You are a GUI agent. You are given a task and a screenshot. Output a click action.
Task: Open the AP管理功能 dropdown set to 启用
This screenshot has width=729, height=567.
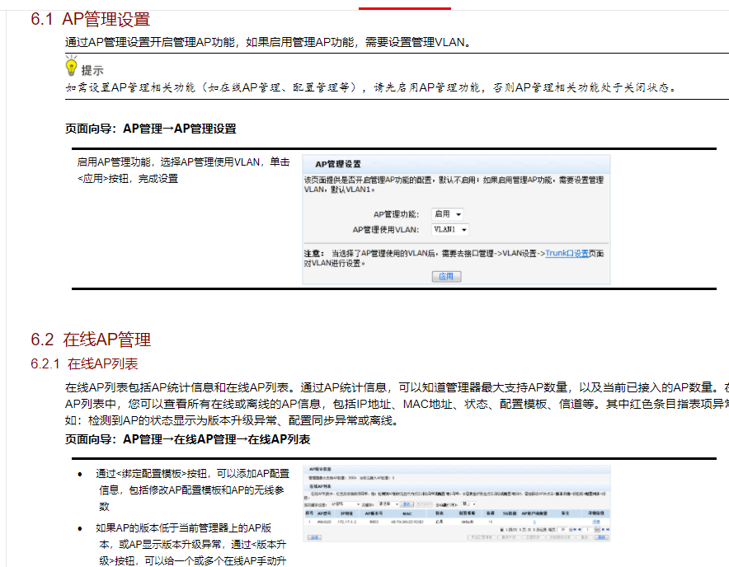[447, 213]
